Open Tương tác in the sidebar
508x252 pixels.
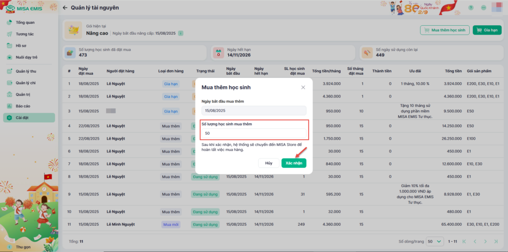(x=24, y=34)
